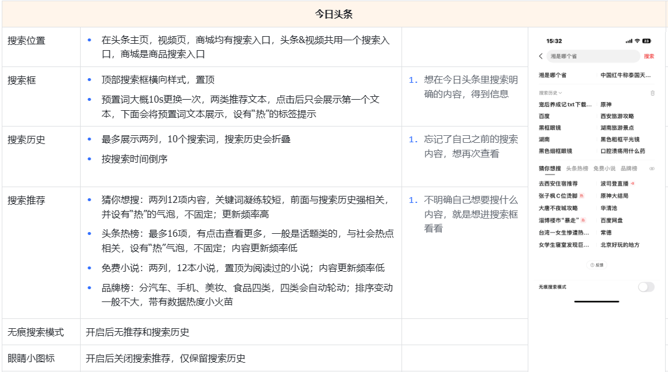Click note 想在今日头条里搜索明确的内容
668x372 pixels.
point(470,87)
